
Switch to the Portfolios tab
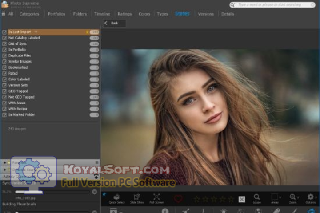(x=56, y=14)
